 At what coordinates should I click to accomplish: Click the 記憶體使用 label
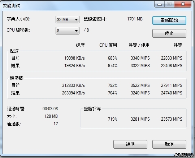point(95,19)
